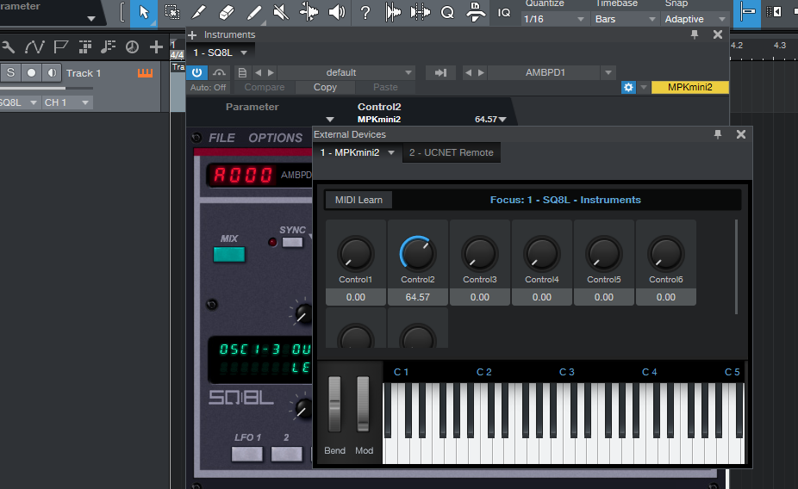The height and width of the screenshot is (489, 798).
Task: Pin the External Devices window
Action: click(x=718, y=134)
